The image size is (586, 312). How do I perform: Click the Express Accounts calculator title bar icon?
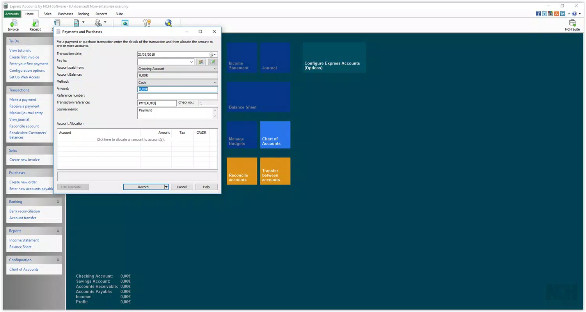(5, 6)
